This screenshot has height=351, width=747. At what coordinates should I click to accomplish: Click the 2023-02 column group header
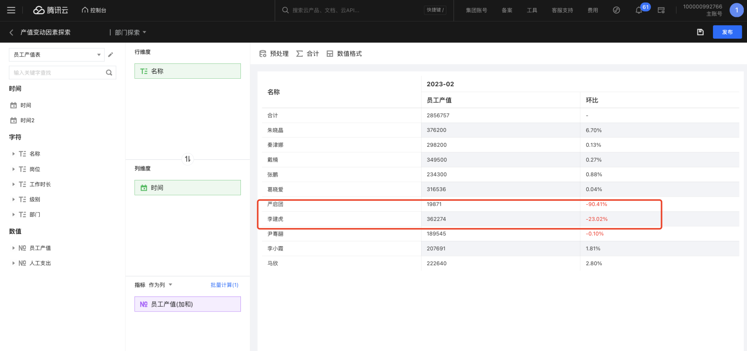coord(440,84)
